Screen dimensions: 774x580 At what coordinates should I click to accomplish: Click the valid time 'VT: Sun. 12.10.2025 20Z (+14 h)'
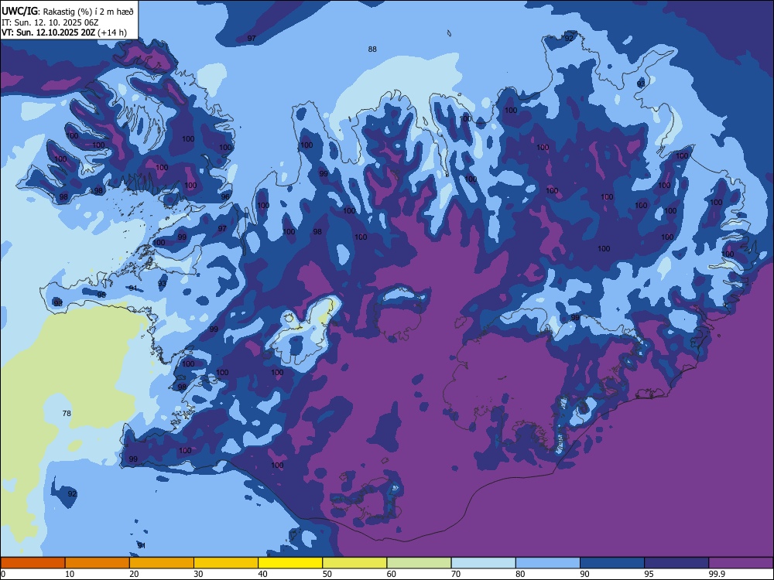(63, 32)
